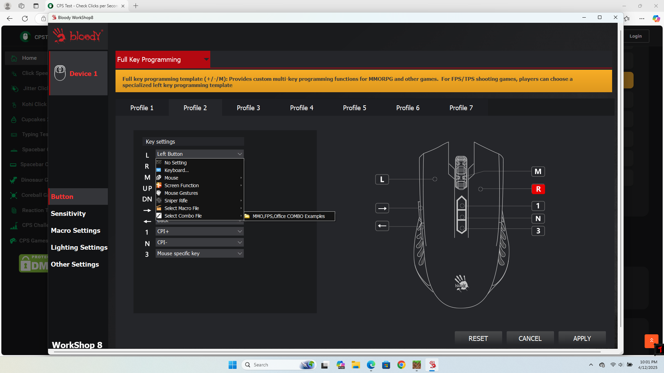This screenshot has height=373, width=664.
Task: Open the Mouse specific key dropdown
Action: [x=200, y=254]
